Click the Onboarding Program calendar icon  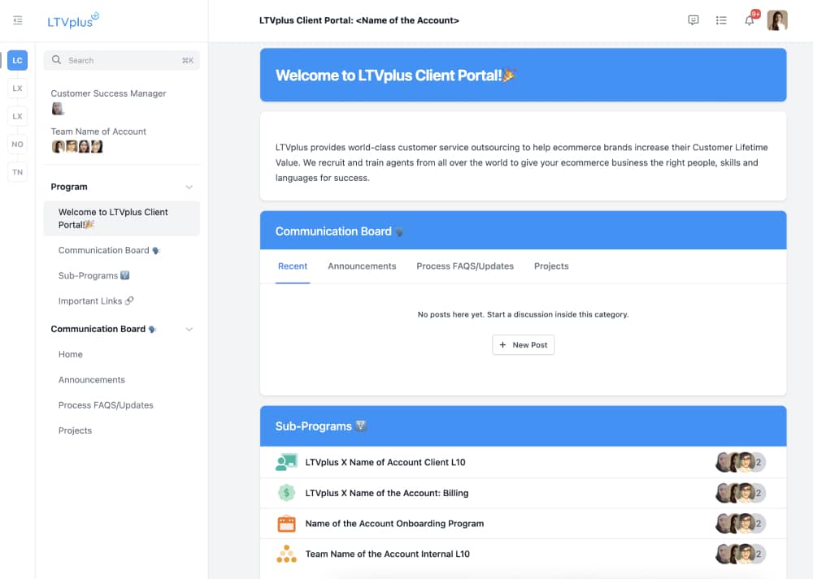tap(286, 524)
